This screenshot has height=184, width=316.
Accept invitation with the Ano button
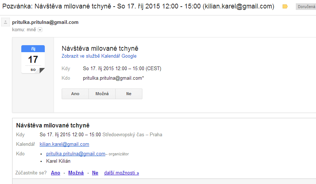point(75,94)
